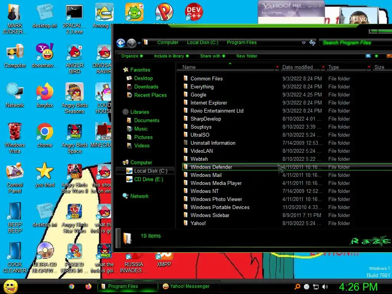Click the Back arrow in Explorer
The image size is (392, 294).
(x=121, y=43)
